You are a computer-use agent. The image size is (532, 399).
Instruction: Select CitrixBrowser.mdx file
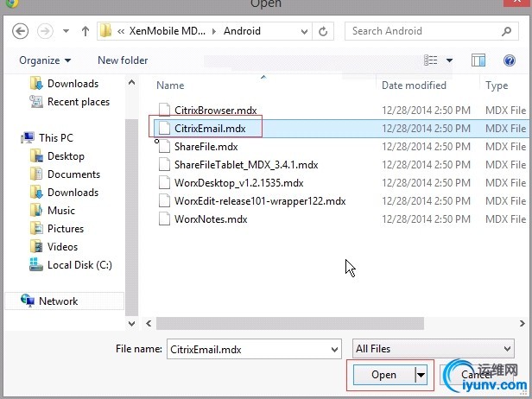pos(215,111)
